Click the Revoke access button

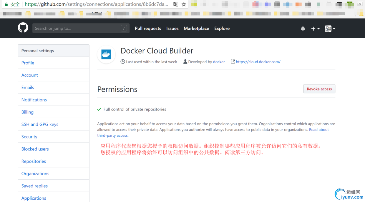coord(319,89)
